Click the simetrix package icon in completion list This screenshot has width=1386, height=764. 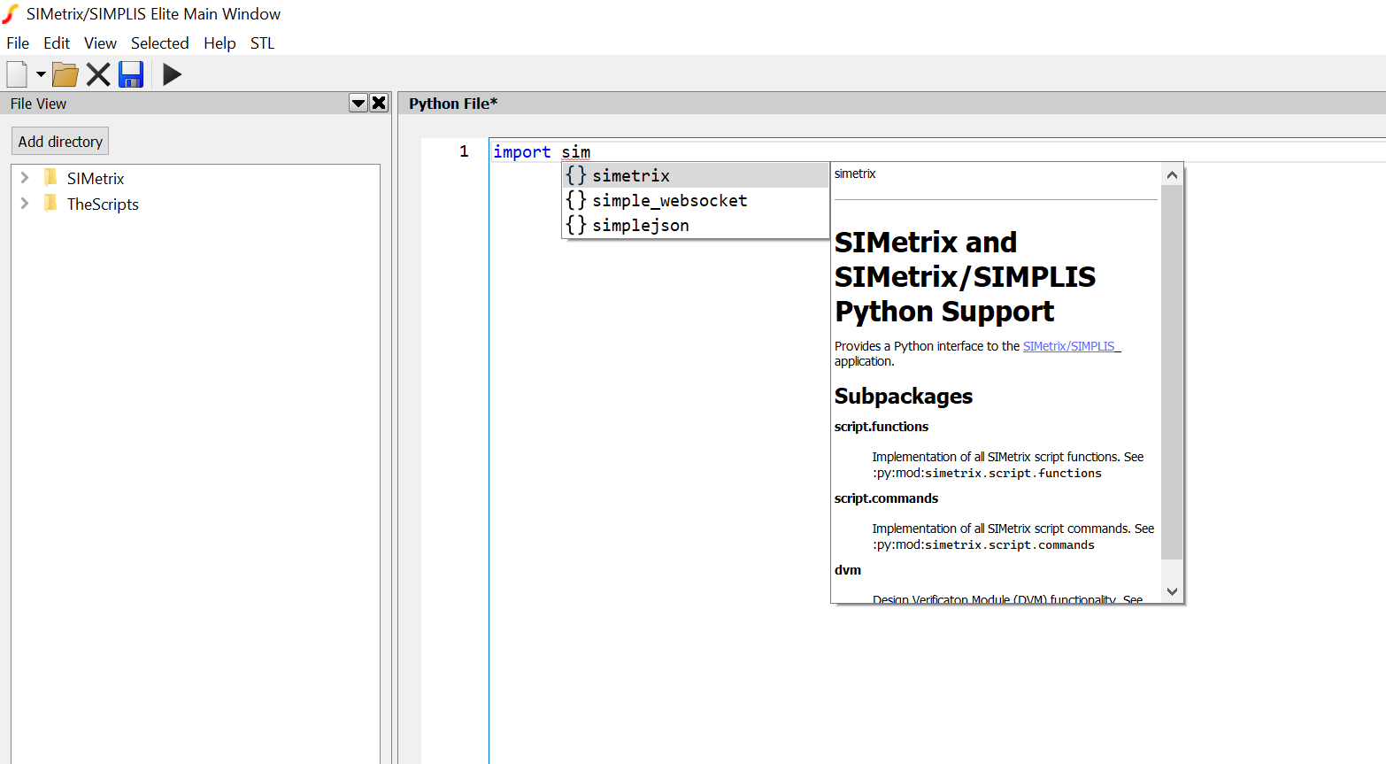tap(575, 174)
